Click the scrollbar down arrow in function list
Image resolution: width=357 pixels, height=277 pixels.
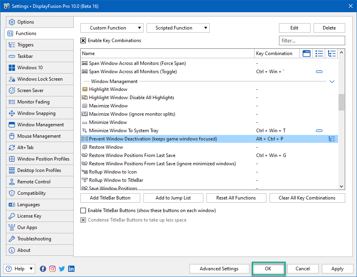tap(341, 187)
